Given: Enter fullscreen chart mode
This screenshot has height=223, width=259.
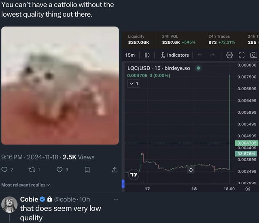Looking at the screenshot, I should [242, 55].
